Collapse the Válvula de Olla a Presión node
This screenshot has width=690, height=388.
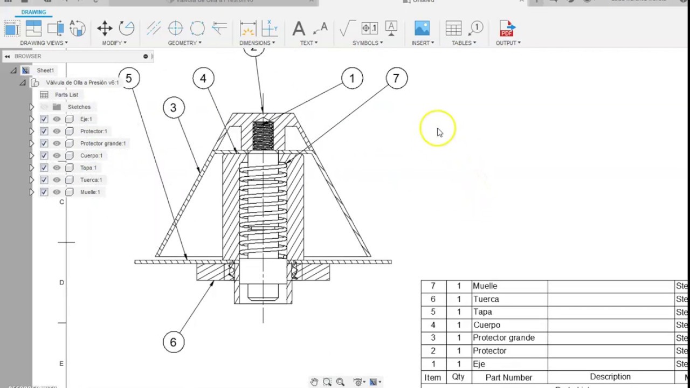(23, 82)
